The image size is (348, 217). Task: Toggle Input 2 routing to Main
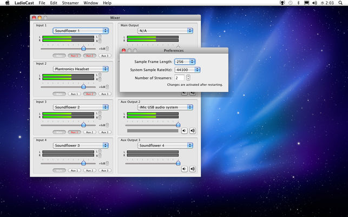(x=59, y=94)
